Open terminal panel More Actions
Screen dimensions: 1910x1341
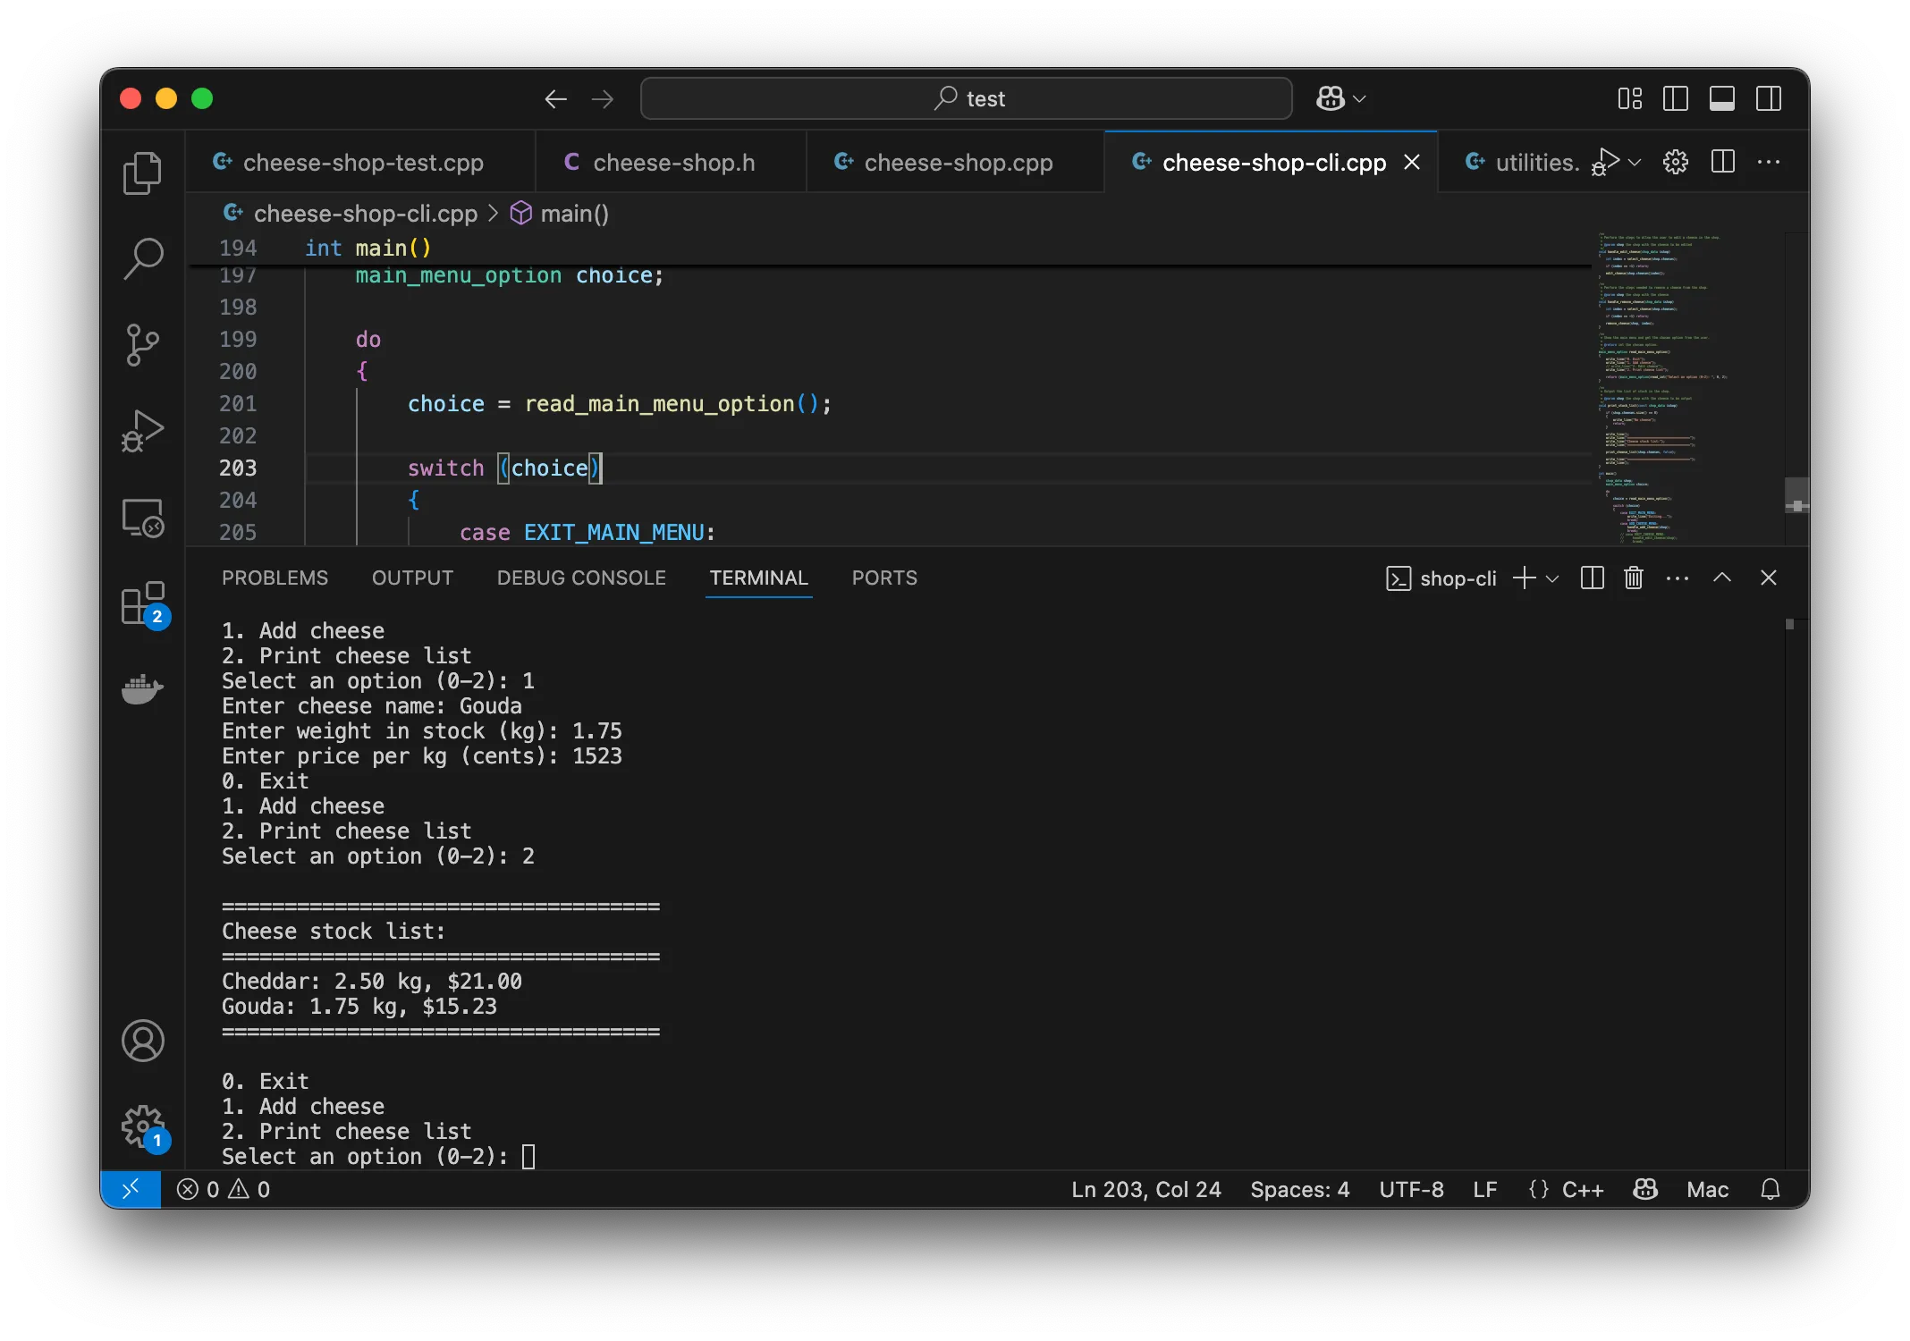coord(1678,578)
